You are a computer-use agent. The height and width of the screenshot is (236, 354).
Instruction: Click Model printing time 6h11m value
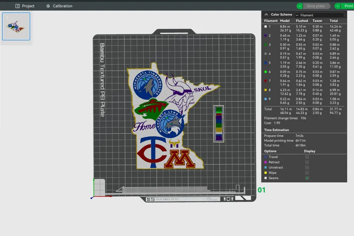click(x=301, y=141)
